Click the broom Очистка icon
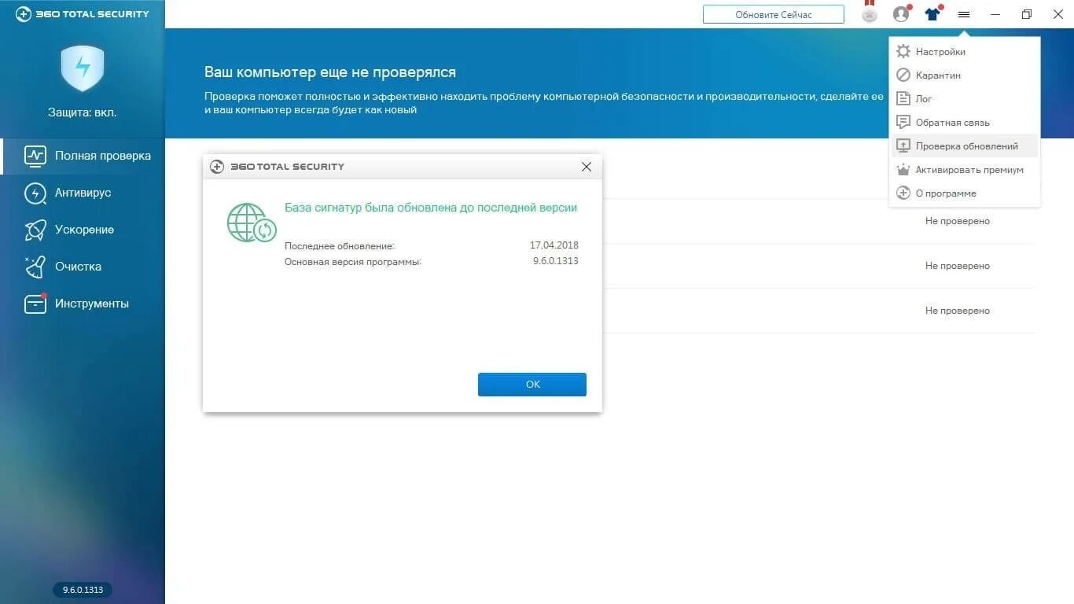This screenshot has width=1074, height=604. click(35, 267)
